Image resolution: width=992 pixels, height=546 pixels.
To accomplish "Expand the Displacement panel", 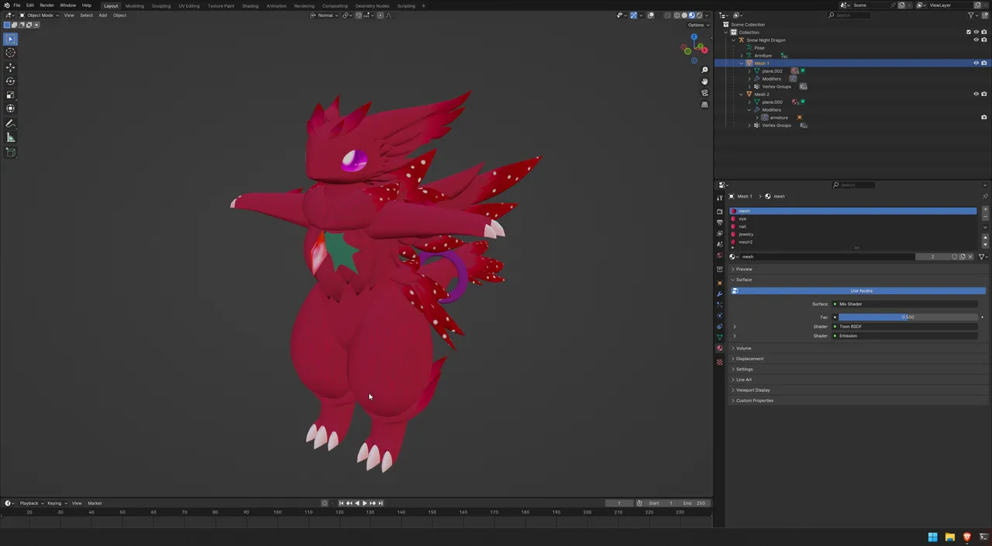I will [x=749, y=359].
